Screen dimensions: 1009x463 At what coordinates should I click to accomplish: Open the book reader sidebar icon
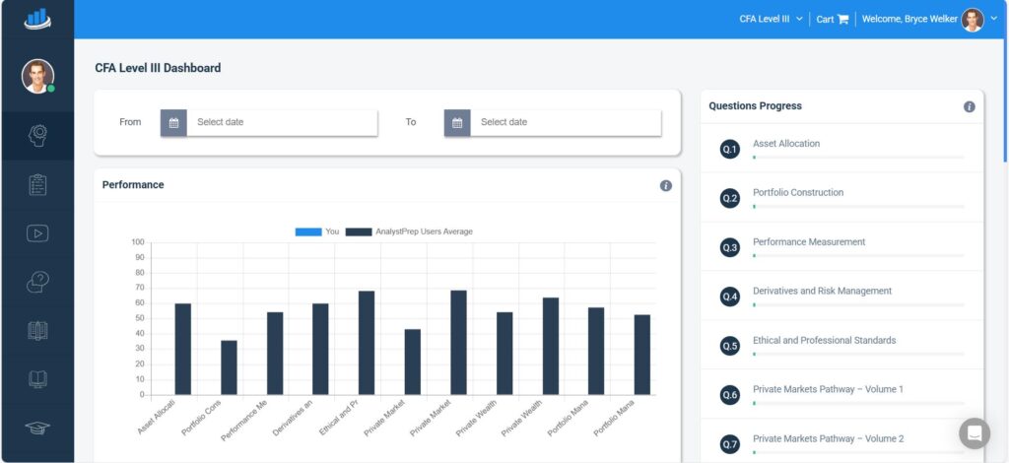37,379
